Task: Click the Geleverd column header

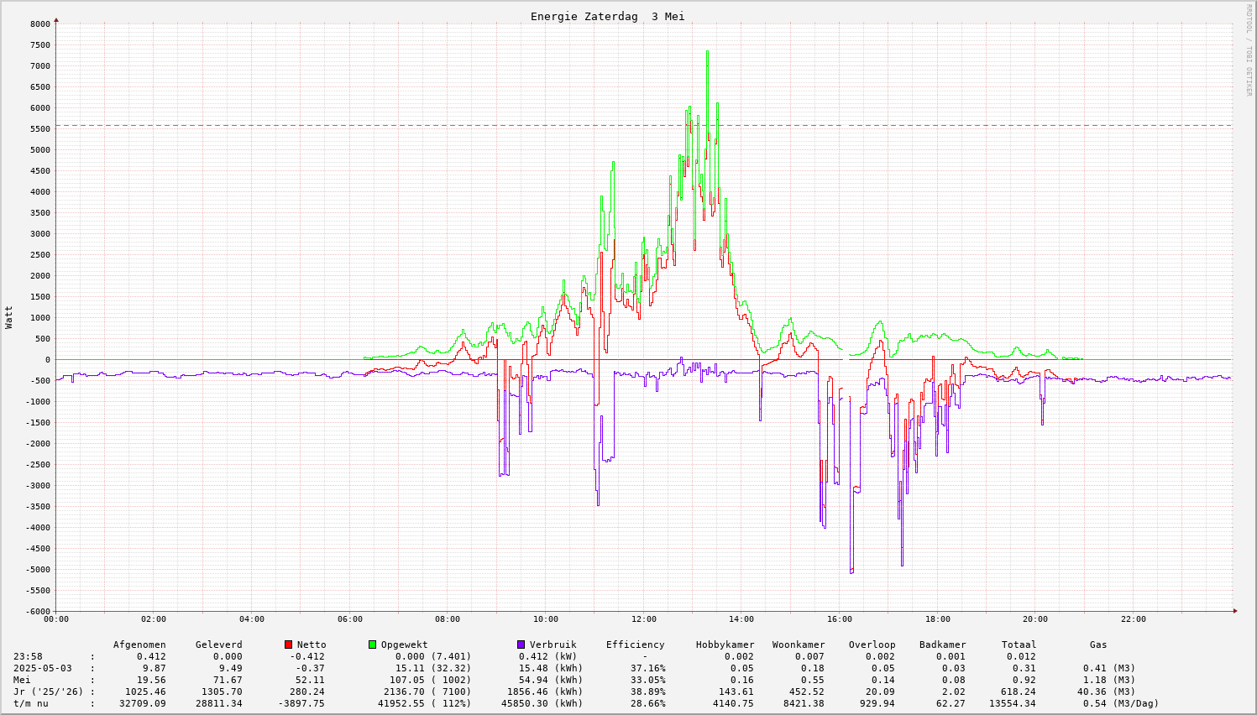Action: tap(218, 645)
